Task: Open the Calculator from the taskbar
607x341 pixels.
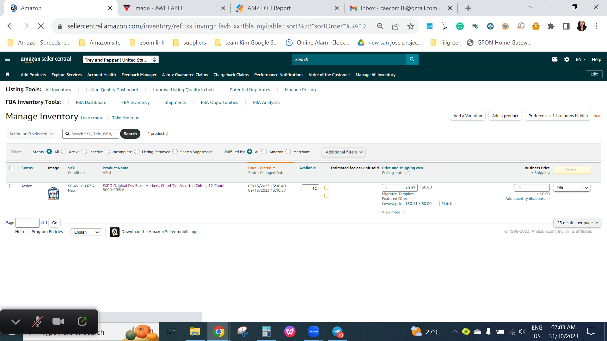Action: pos(266,332)
